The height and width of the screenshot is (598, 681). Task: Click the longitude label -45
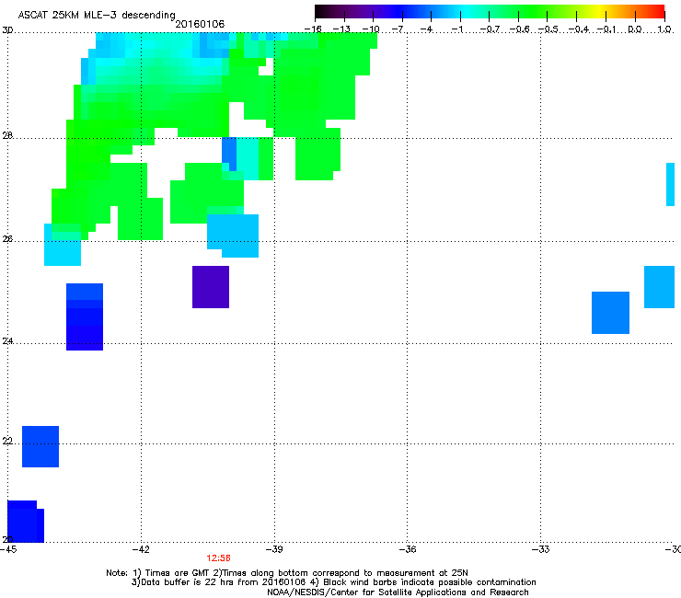point(8,550)
